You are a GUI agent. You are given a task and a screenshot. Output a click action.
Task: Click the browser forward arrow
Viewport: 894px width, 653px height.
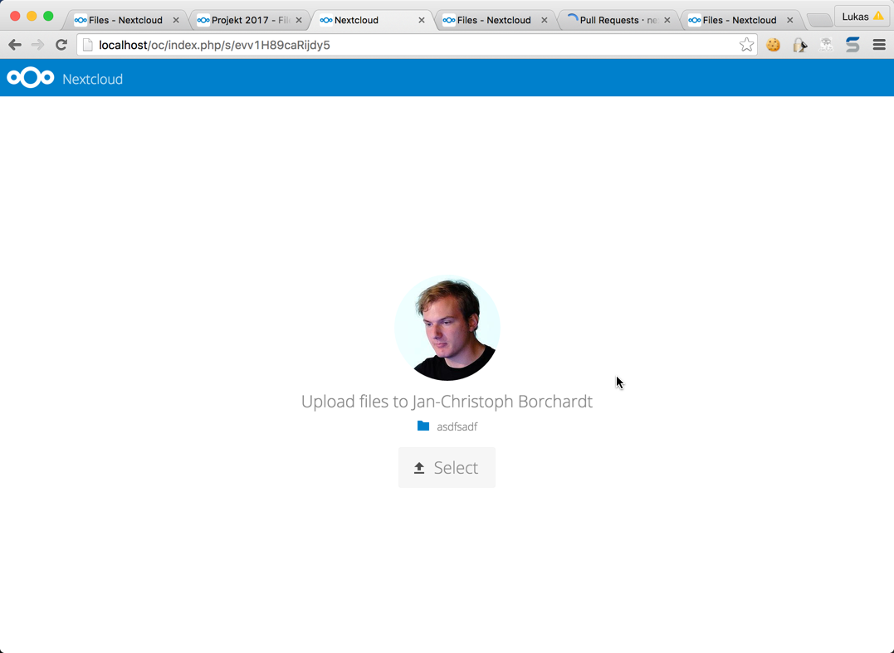[37, 45]
